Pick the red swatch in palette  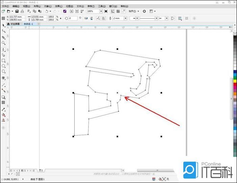pyautogui.click(x=235, y=84)
